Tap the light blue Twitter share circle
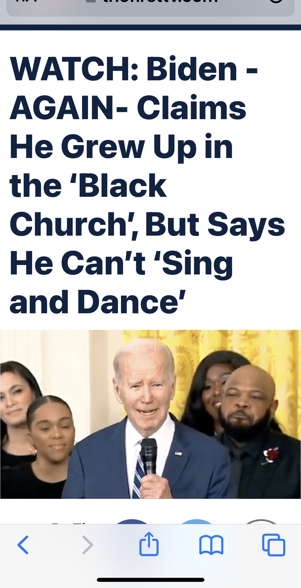 point(197,522)
